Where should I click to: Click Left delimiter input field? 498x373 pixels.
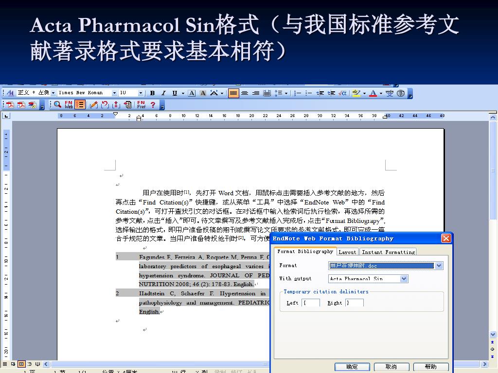coord(311,303)
